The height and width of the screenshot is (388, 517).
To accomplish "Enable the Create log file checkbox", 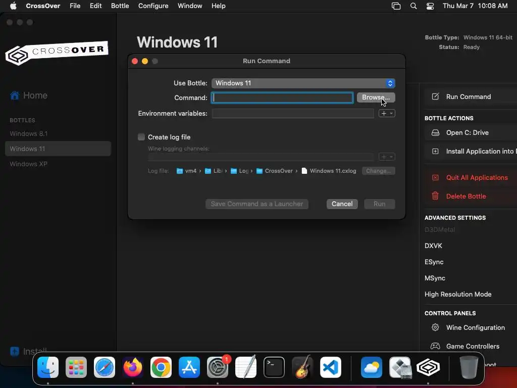I will coord(141,137).
